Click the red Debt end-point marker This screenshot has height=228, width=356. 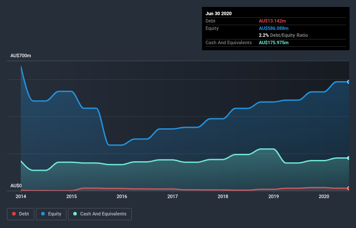(x=349, y=188)
